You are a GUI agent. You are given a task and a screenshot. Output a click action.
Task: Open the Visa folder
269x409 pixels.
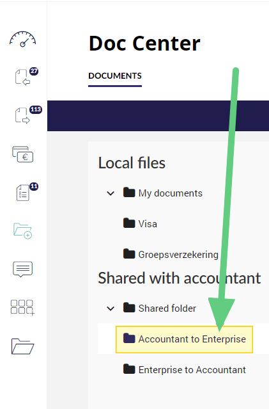coord(148,224)
